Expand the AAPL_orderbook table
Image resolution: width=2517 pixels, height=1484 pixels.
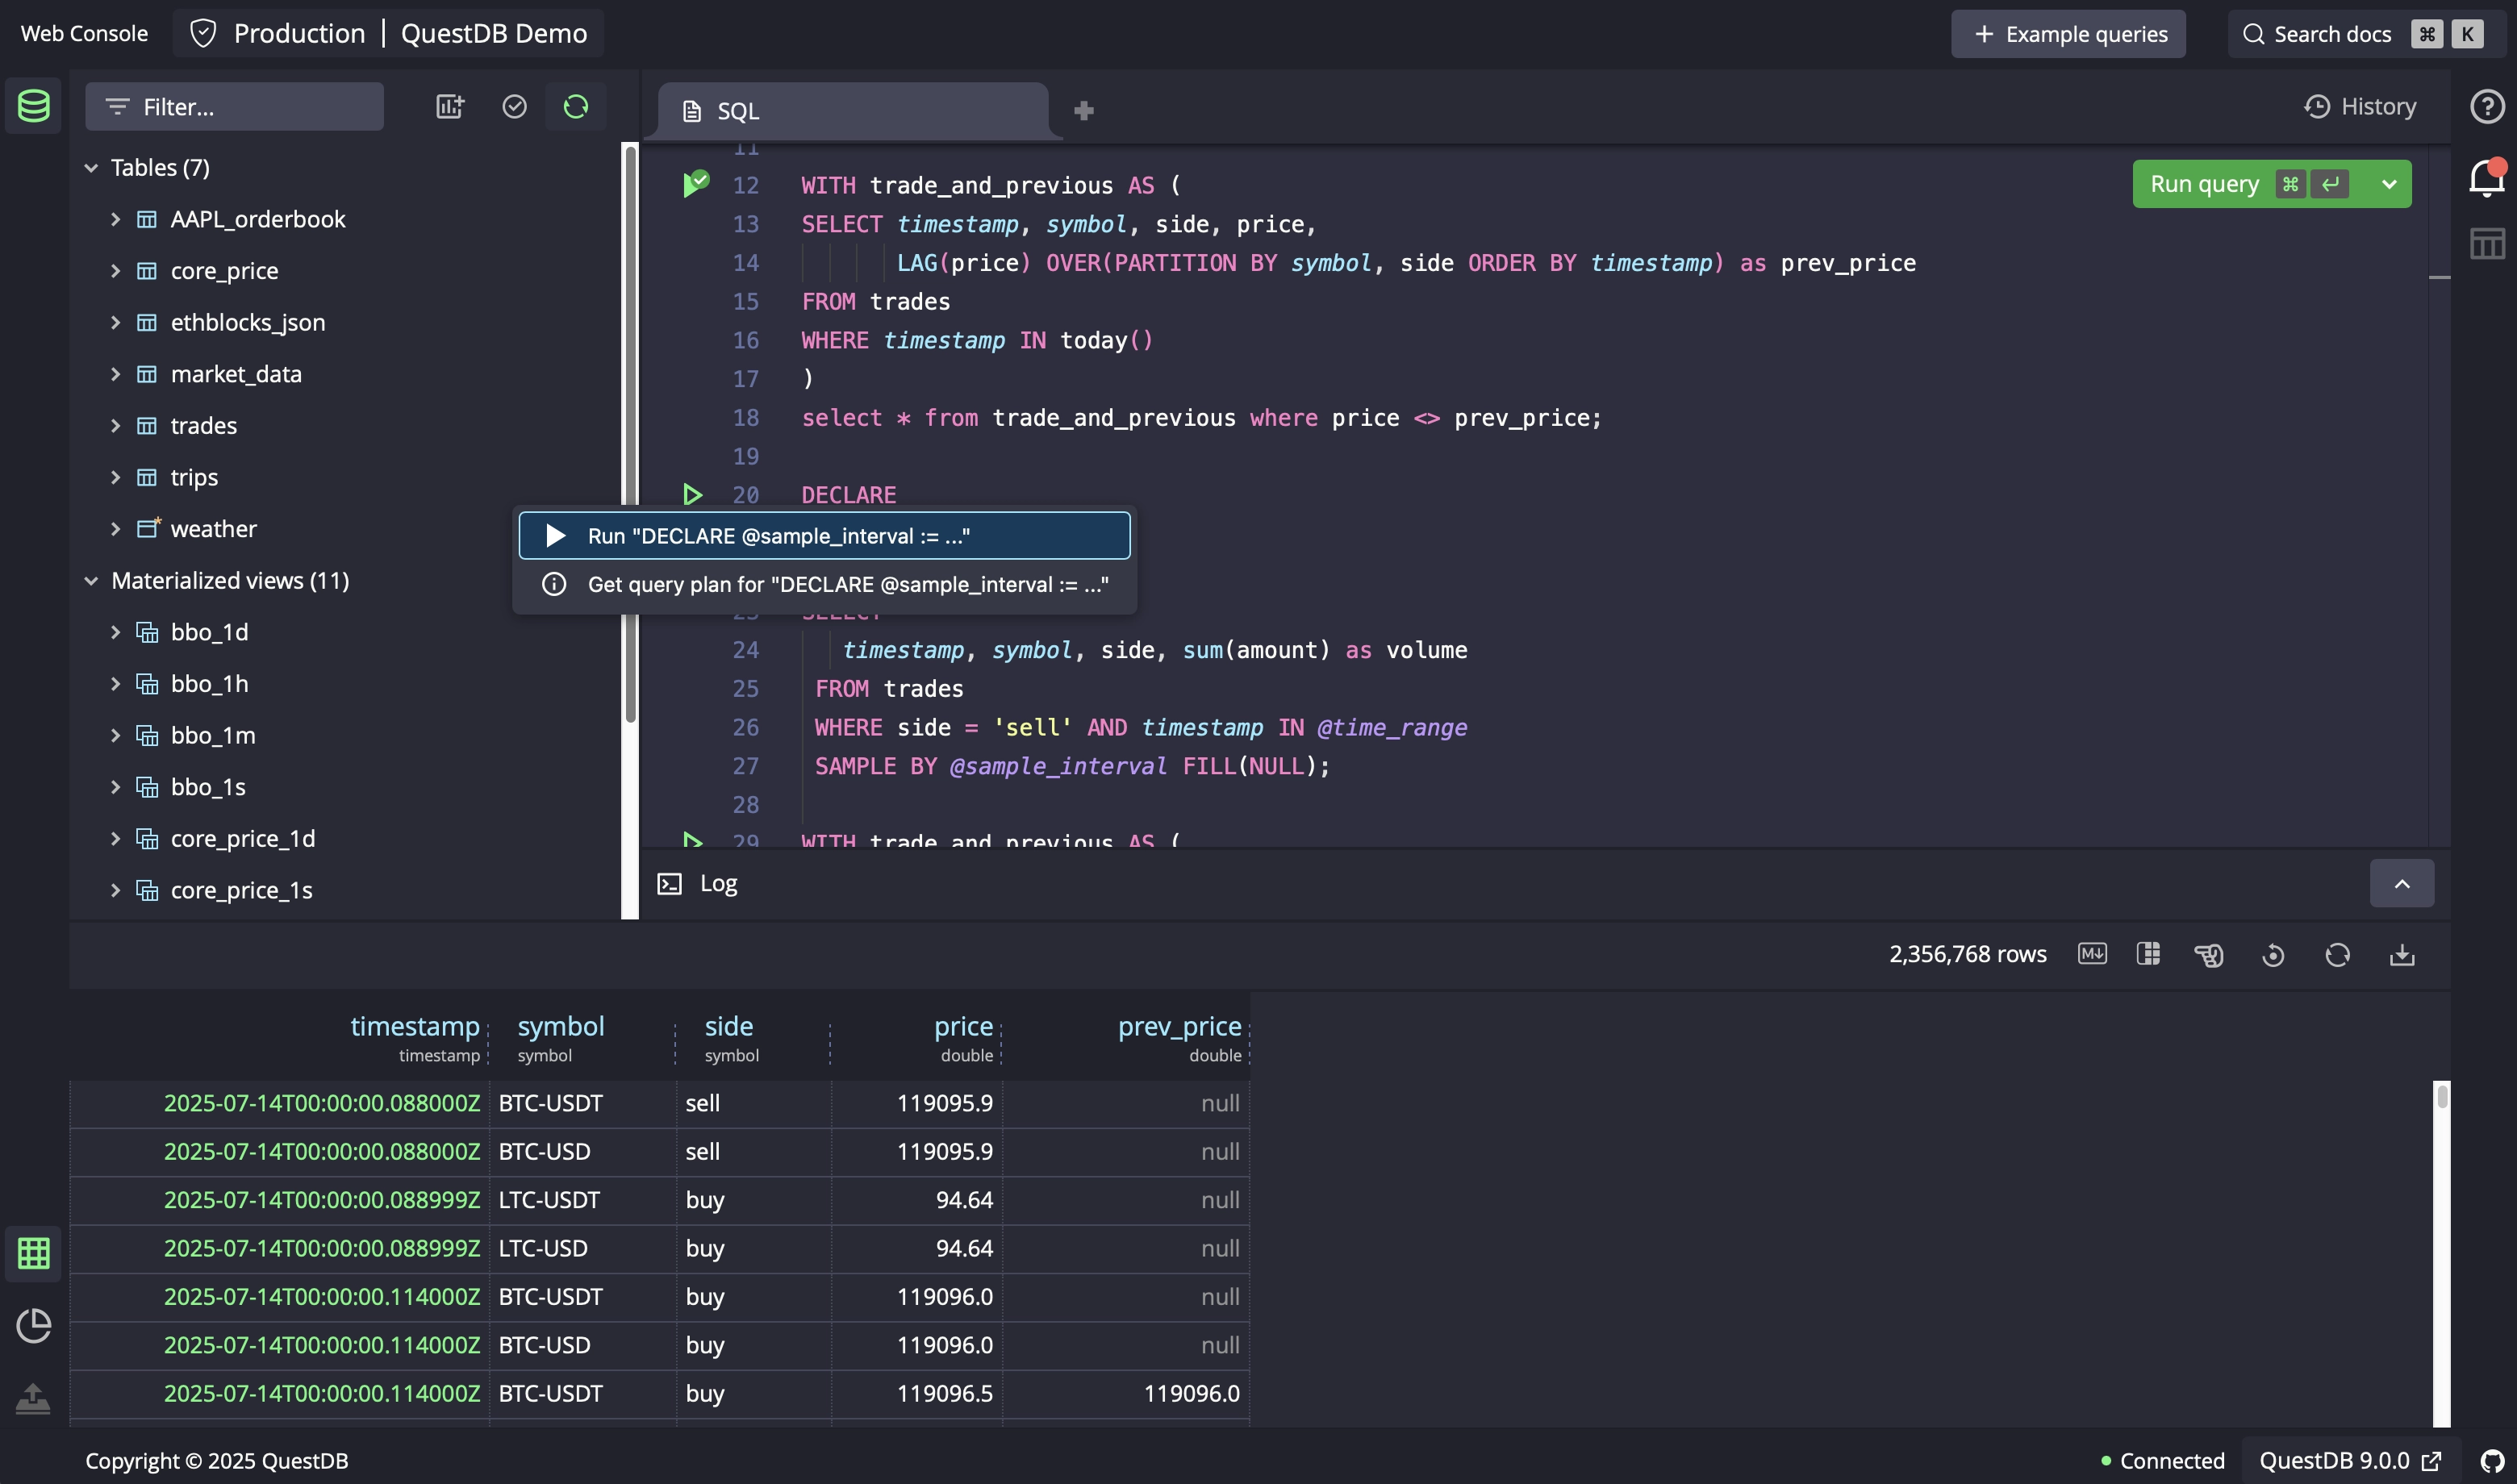pos(115,219)
